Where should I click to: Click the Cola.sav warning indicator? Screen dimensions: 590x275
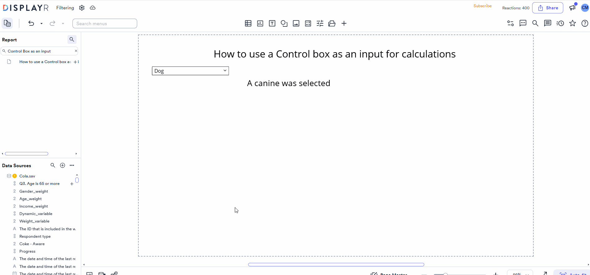click(x=15, y=176)
